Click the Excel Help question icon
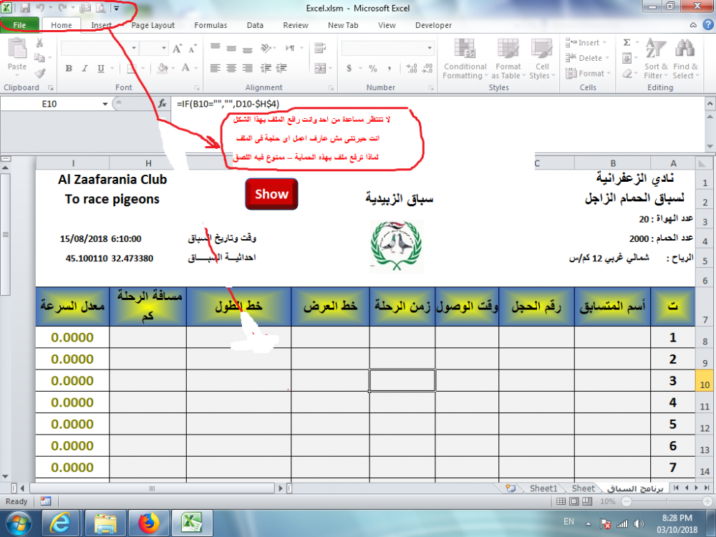This screenshot has height=537, width=716. [708, 25]
